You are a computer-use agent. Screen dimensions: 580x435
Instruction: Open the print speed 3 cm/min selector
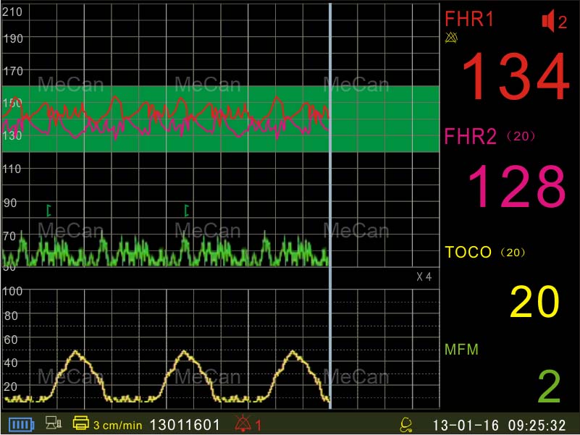tap(116, 425)
